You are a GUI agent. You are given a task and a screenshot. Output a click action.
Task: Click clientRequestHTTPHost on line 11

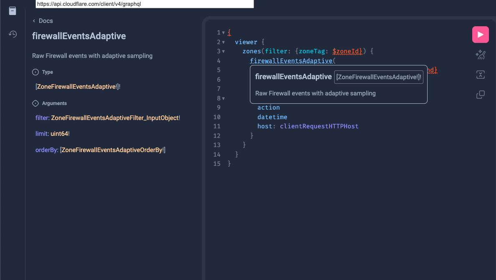coord(319,126)
